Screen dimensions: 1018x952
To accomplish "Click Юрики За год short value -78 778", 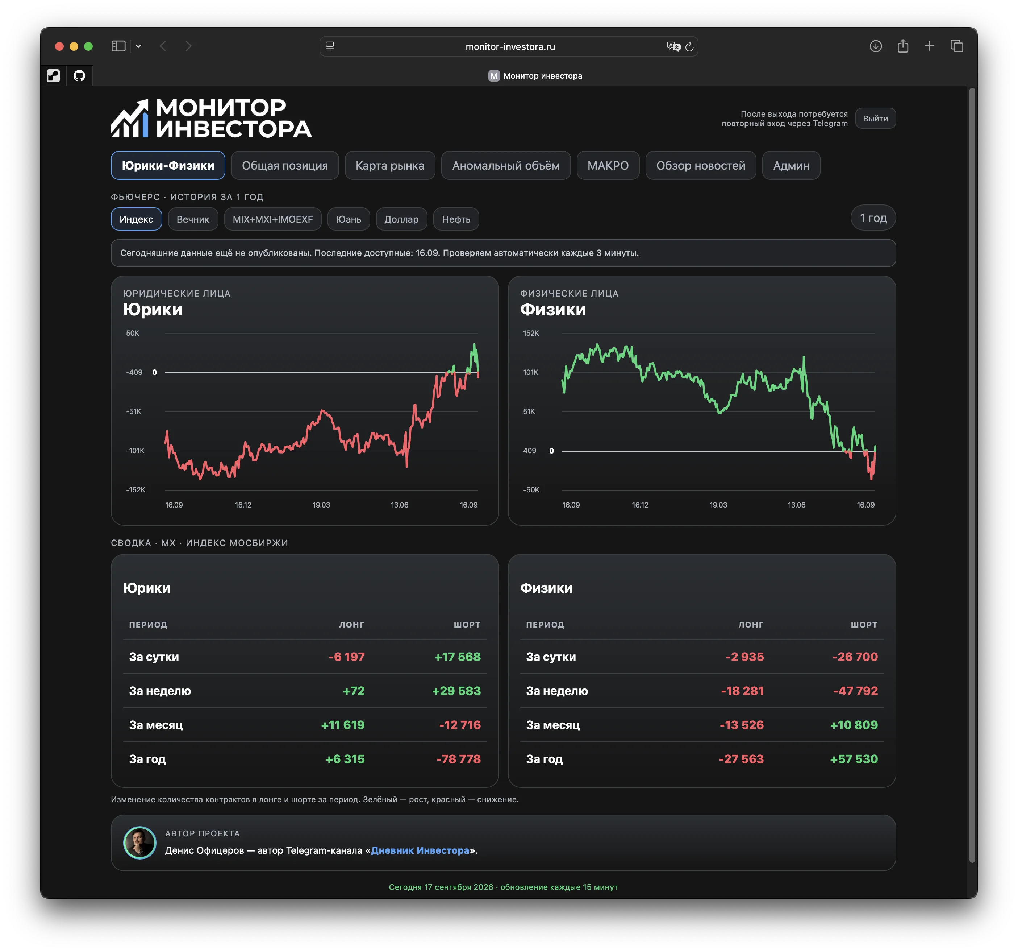I will (458, 759).
